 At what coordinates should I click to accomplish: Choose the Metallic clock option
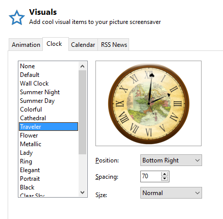31,144
